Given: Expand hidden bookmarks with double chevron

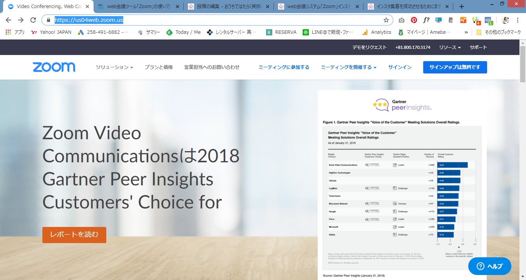Looking at the screenshot, I should pyautogui.click(x=466, y=32).
